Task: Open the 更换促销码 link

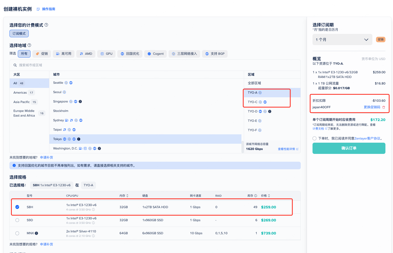Action: (x=372, y=107)
